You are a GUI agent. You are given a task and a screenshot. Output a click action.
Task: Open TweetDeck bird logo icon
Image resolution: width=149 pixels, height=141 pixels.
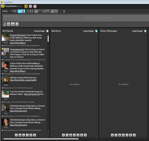pos(3,6)
